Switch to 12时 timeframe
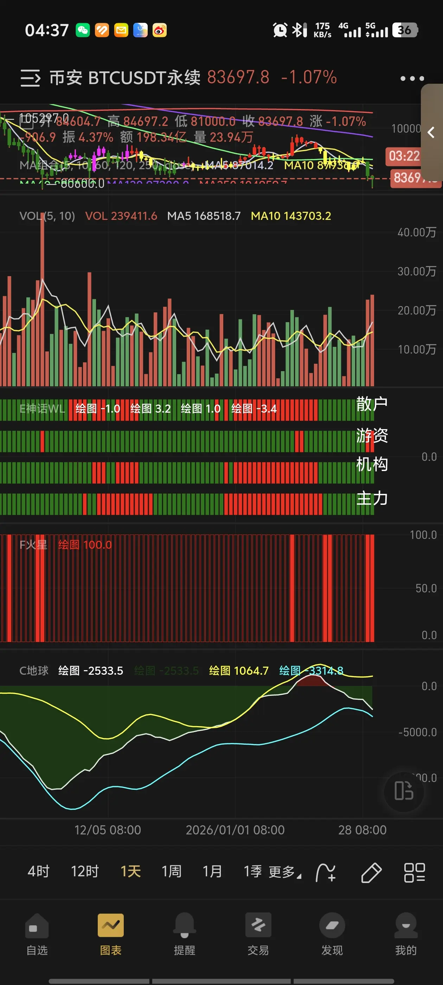The width and height of the screenshot is (443, 985). [x=85, y=871]
